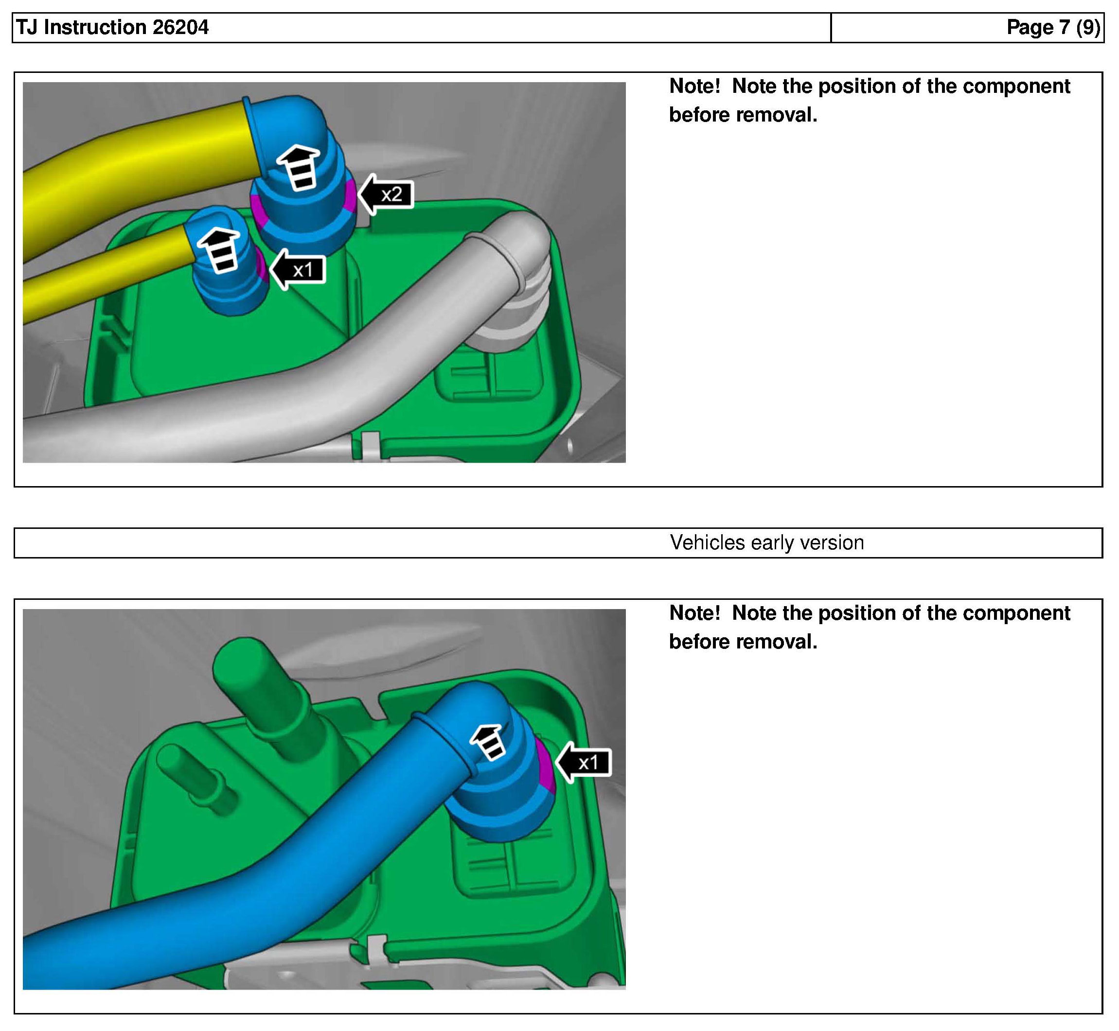Click the Vehicles early version heading
This screenshot has height=1031, width=1119.
click(x=766, y=543)
